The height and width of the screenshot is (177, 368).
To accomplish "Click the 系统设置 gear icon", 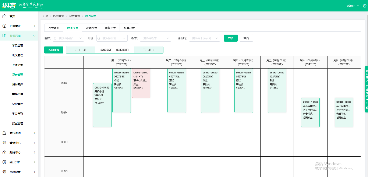I will point(4,172).
